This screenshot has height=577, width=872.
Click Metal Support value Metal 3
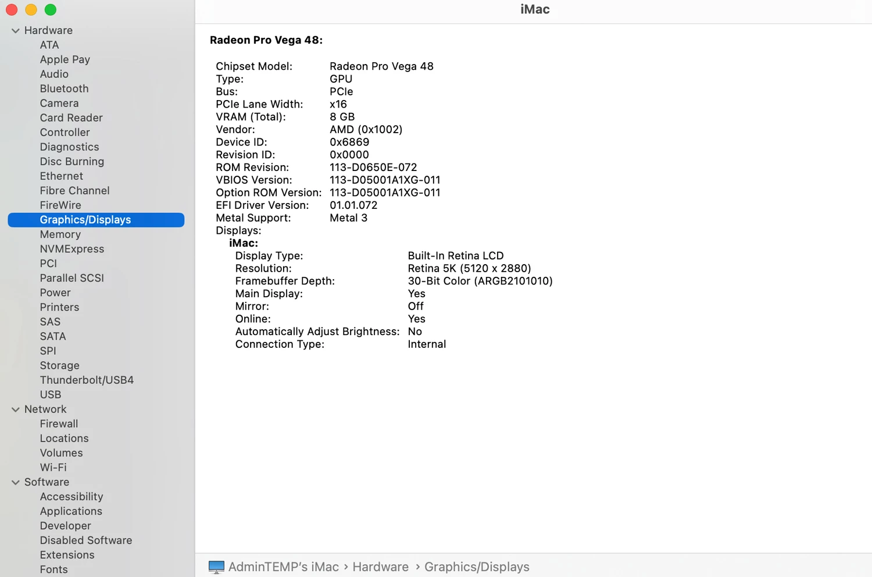coord(349,218)
